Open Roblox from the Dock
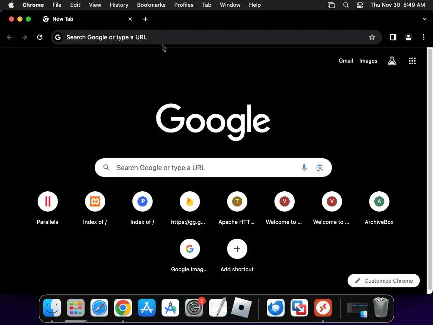The width and height of the screenshot is (433, 325). tap(241, 308)
